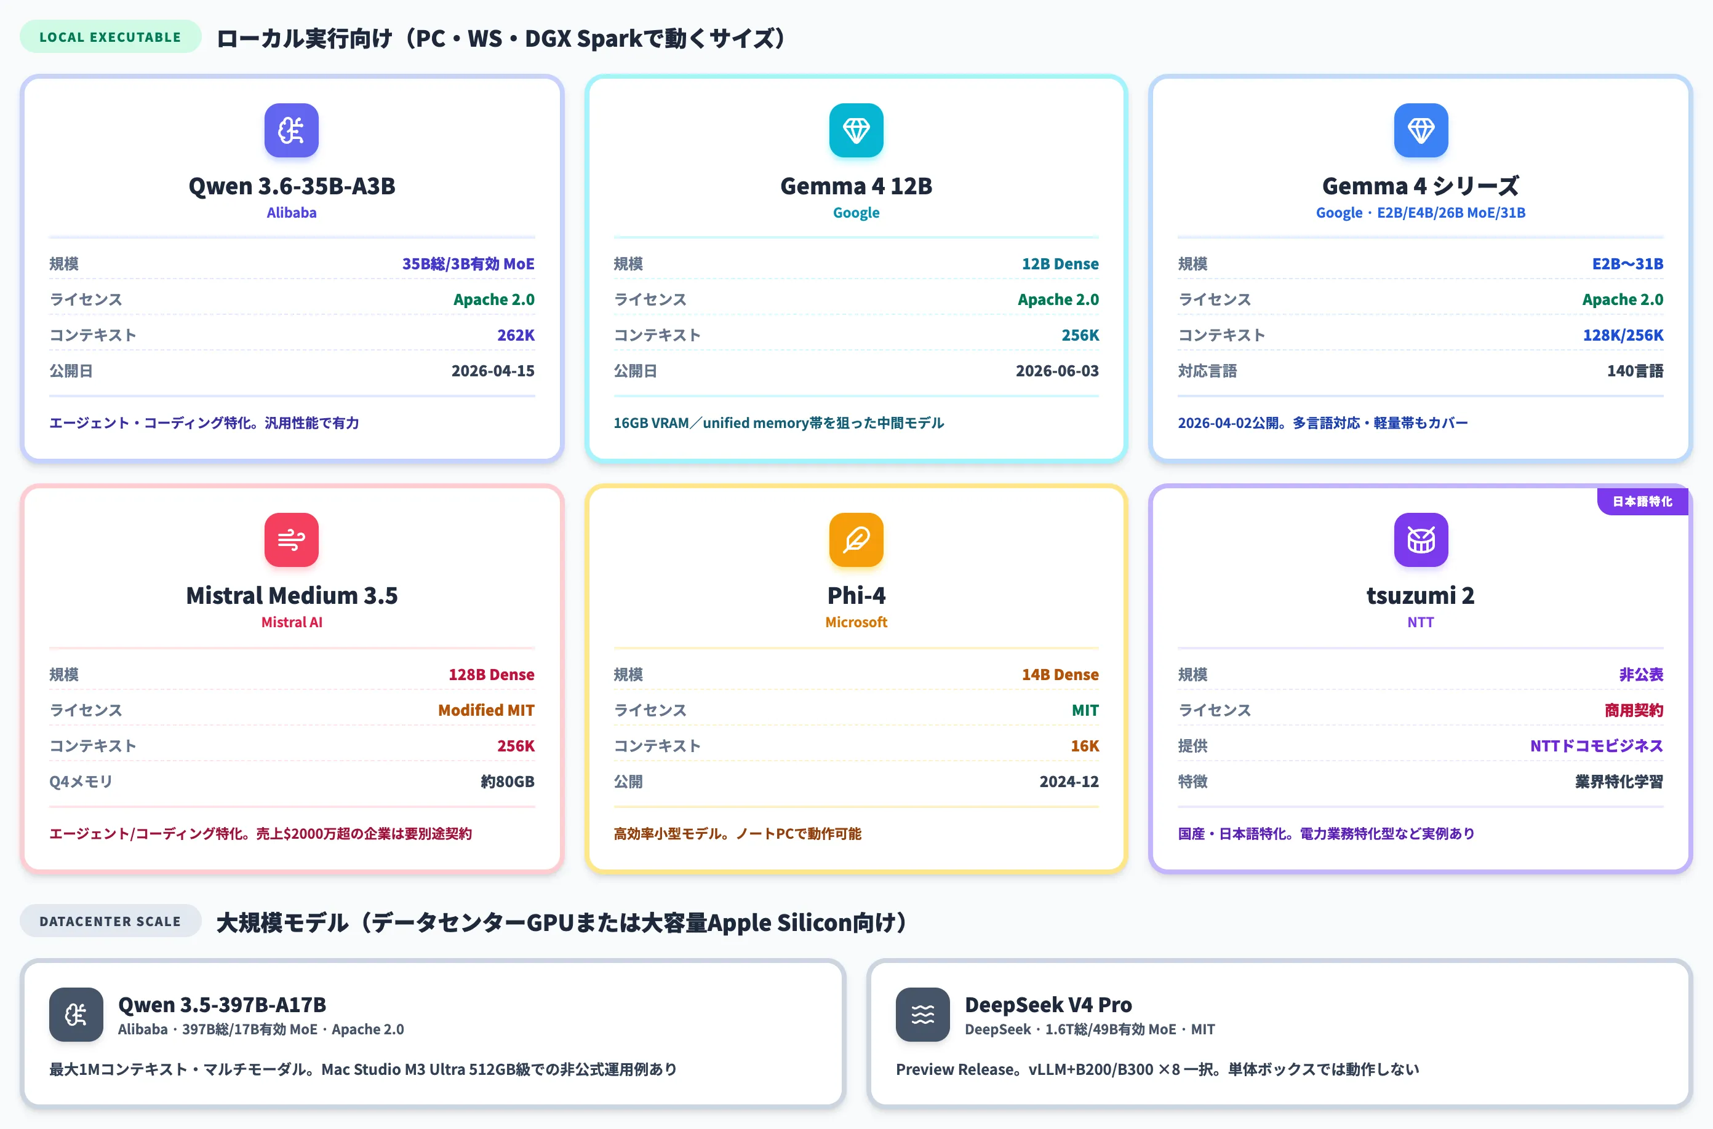Click the 16GB VRAM unified memory note

778,422
